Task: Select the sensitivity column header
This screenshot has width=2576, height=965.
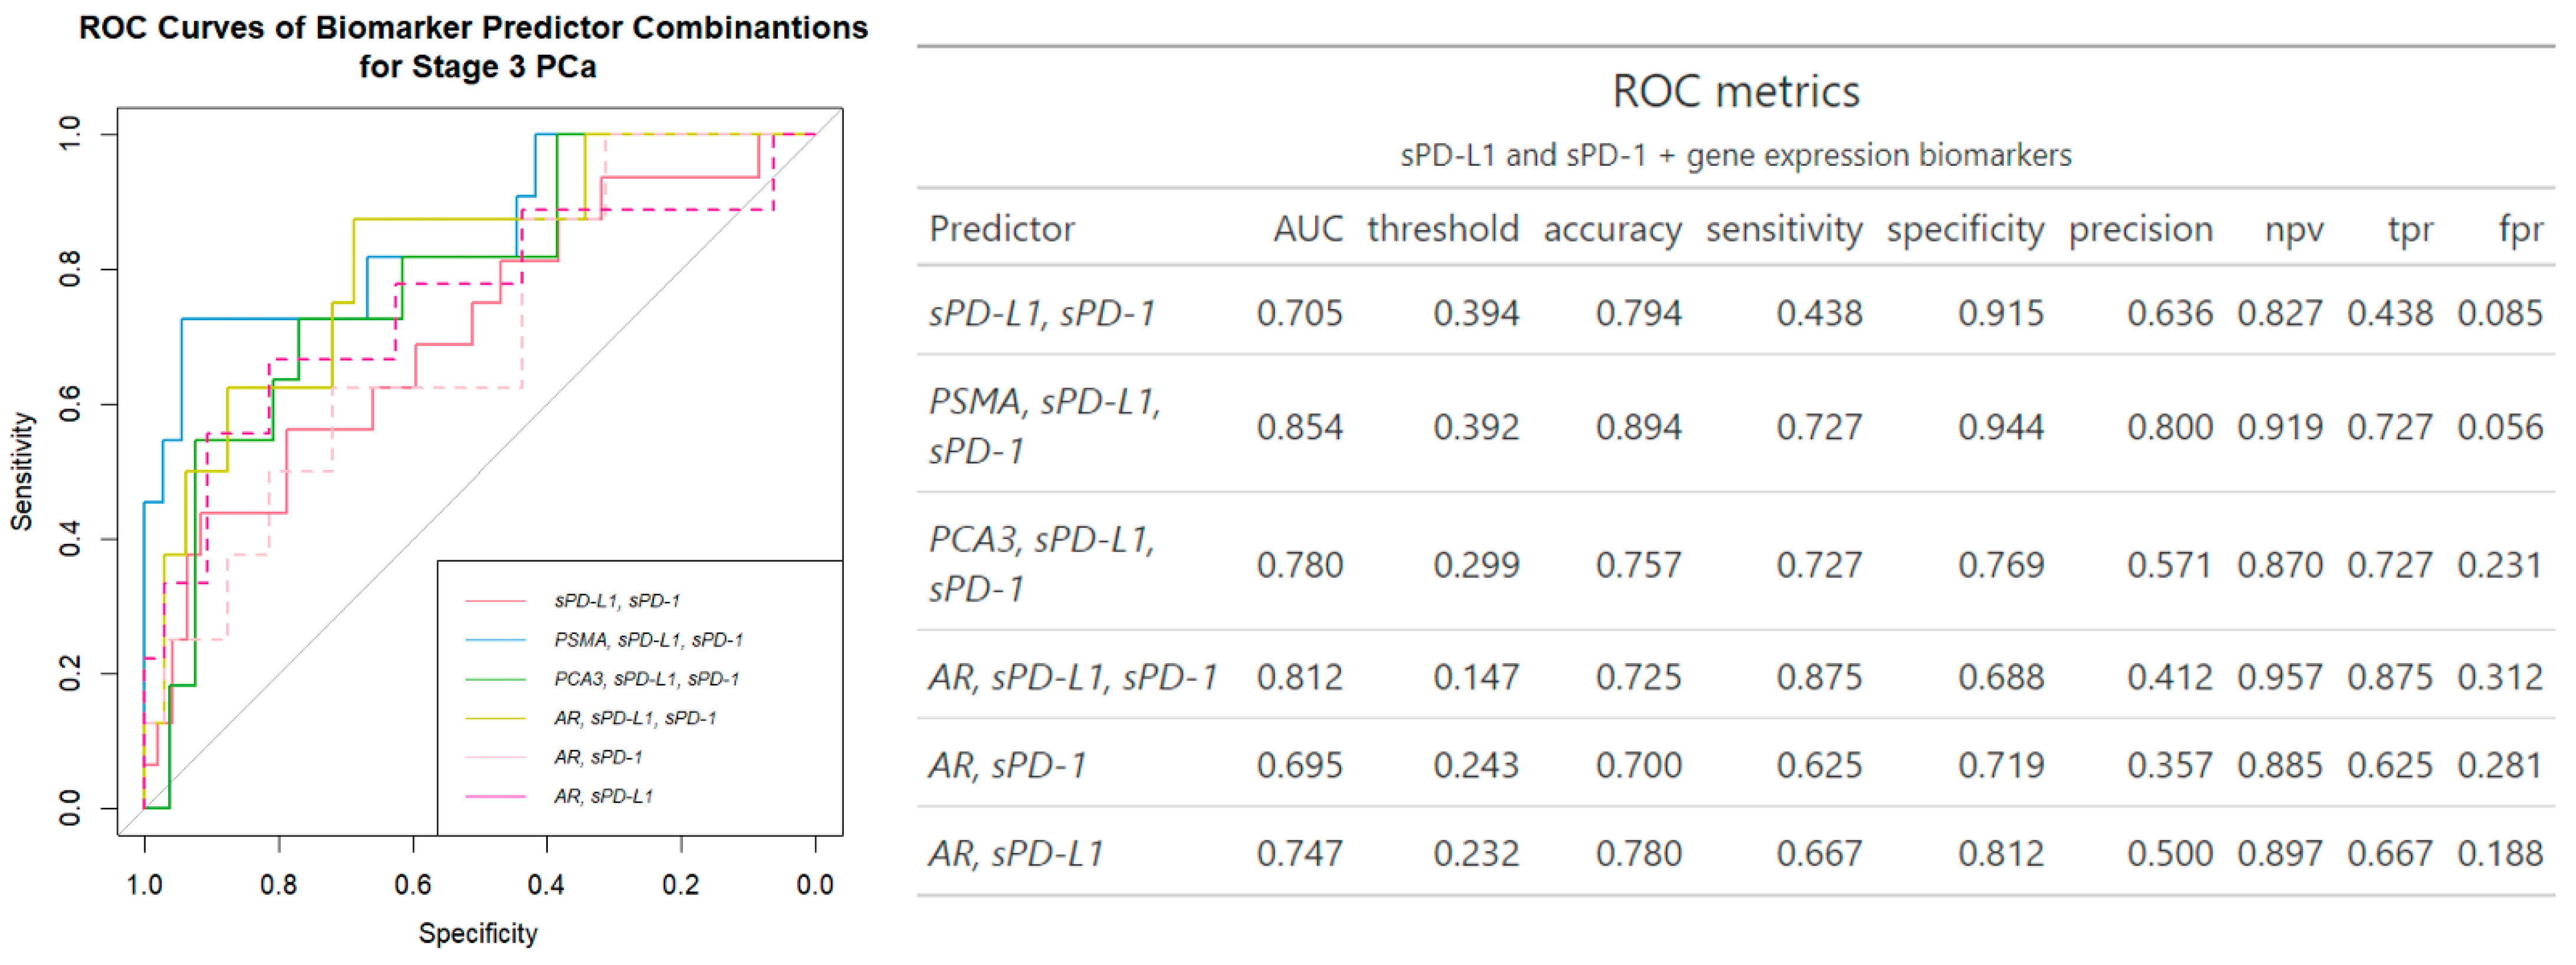Action: point(1783,229)
